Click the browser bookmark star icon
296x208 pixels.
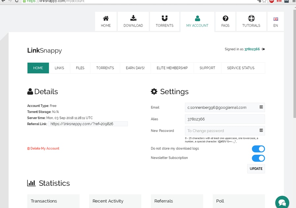(x=264, y=1)
